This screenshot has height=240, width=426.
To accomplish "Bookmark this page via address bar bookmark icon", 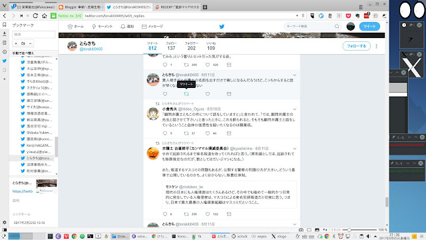I will (303, 16).
